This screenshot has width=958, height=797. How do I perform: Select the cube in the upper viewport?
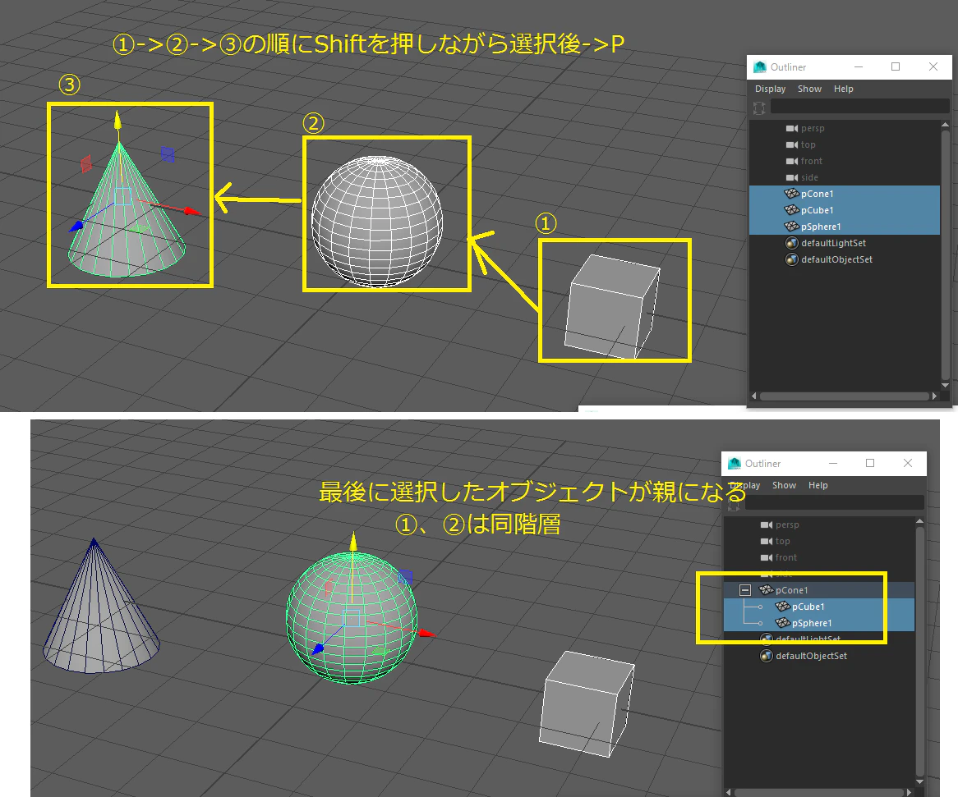tap(612, 307)
